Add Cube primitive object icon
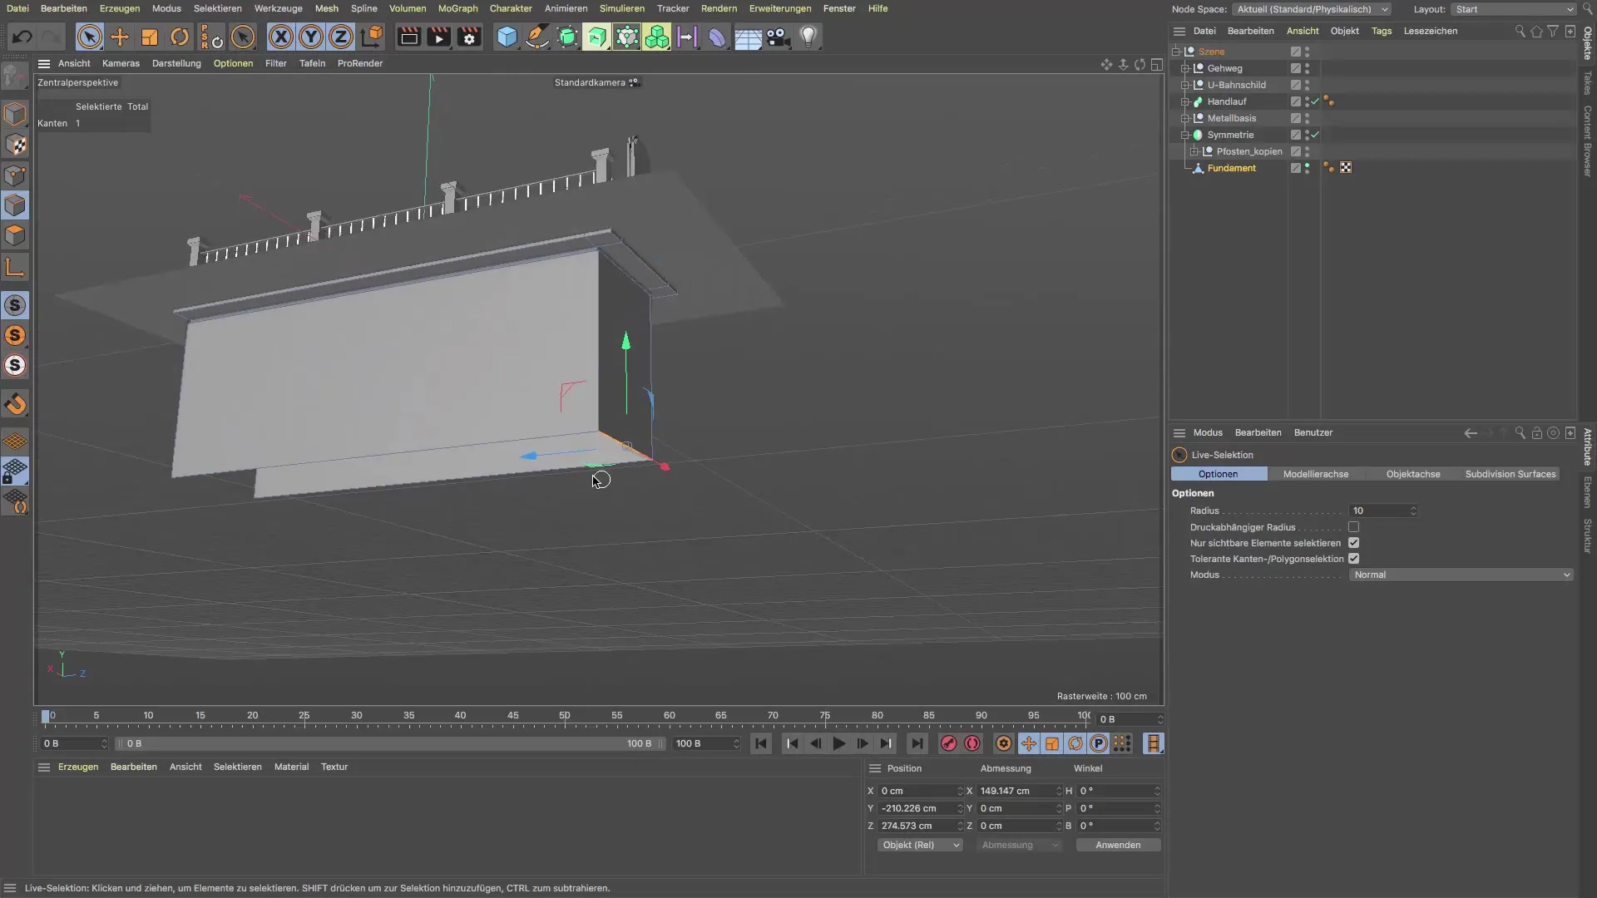The width and height of the screenshot is (1597, 898). (507, 37)
